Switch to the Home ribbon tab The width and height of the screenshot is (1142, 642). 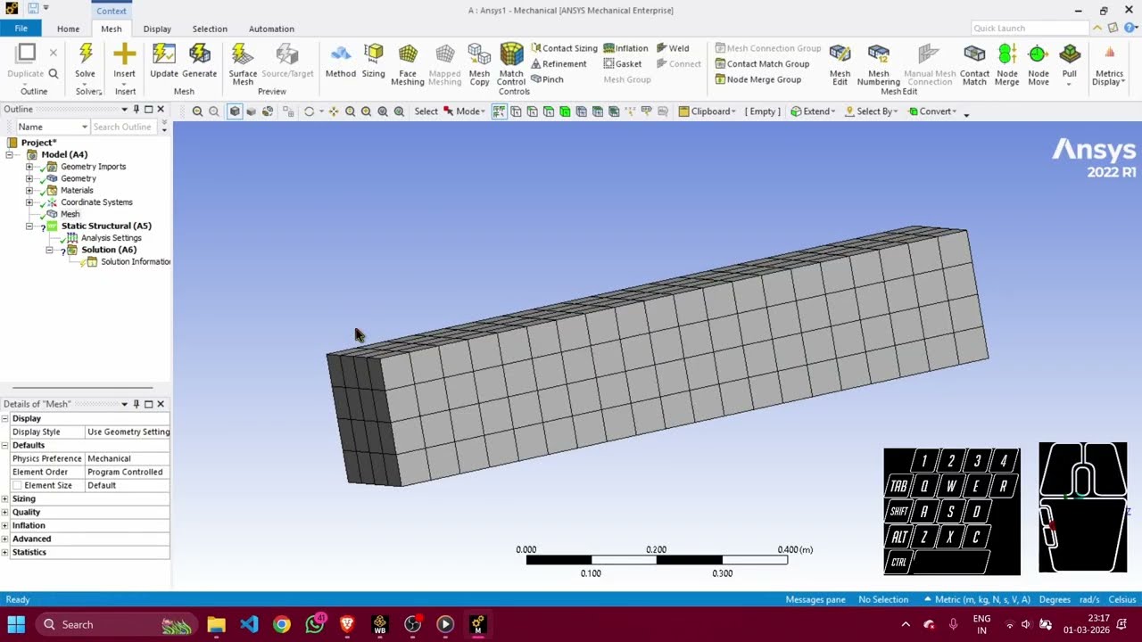[68, 29]
